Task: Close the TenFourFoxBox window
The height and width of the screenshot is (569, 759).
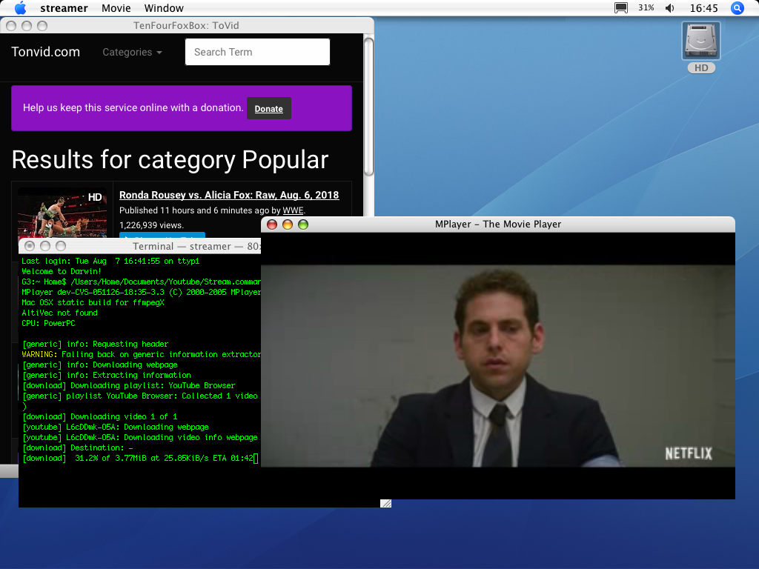Action: 11,26
